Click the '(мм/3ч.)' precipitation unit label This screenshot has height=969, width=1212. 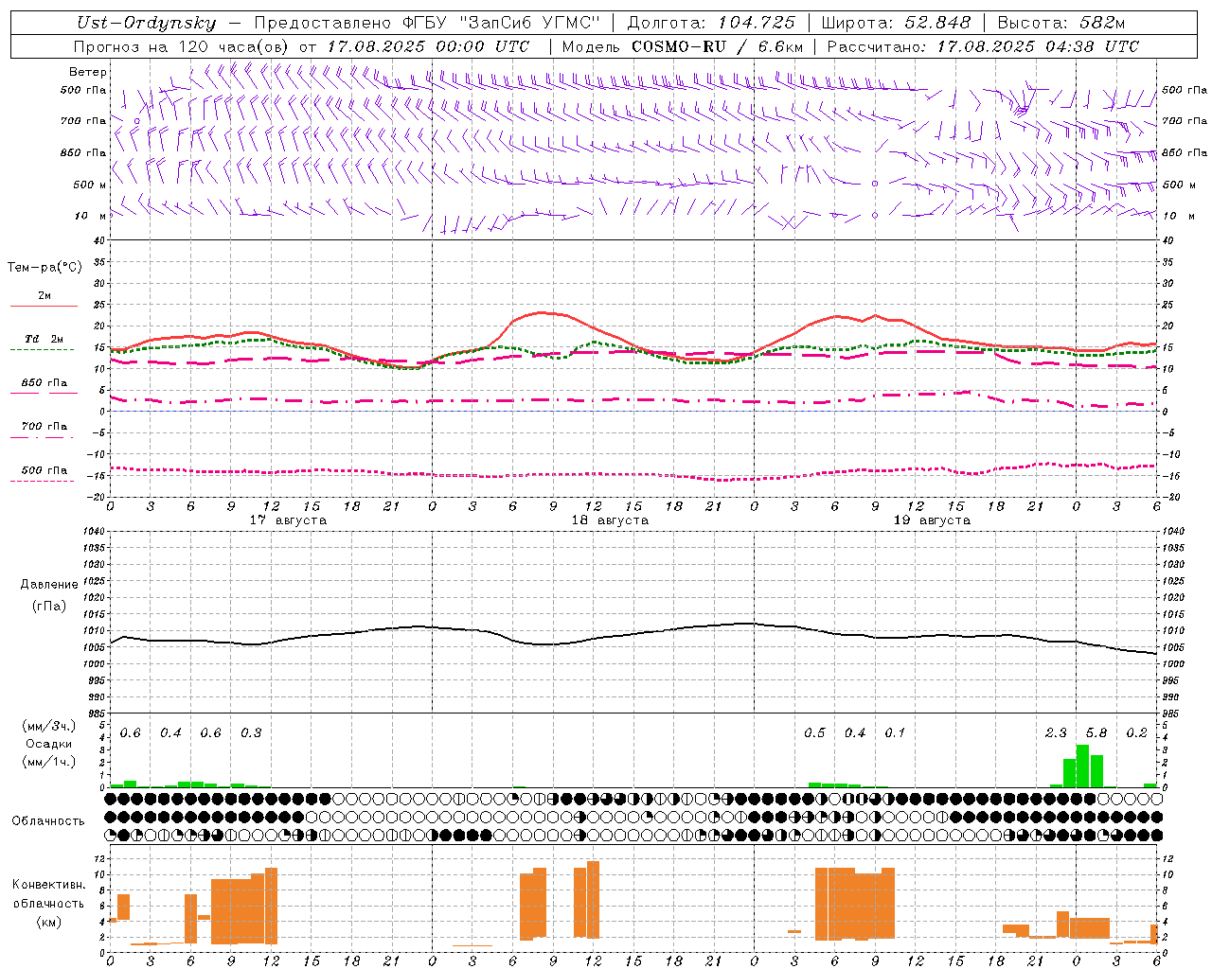tap(49, 726)
